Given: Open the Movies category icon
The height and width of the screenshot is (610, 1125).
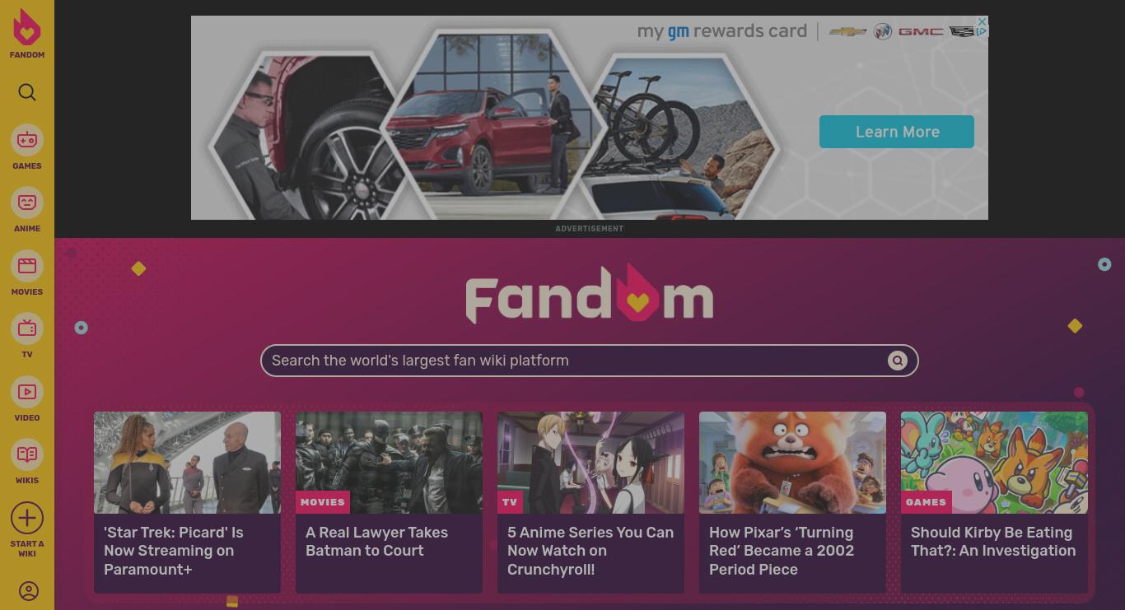Looking at the screenshot, I should (x=27, y=266).
